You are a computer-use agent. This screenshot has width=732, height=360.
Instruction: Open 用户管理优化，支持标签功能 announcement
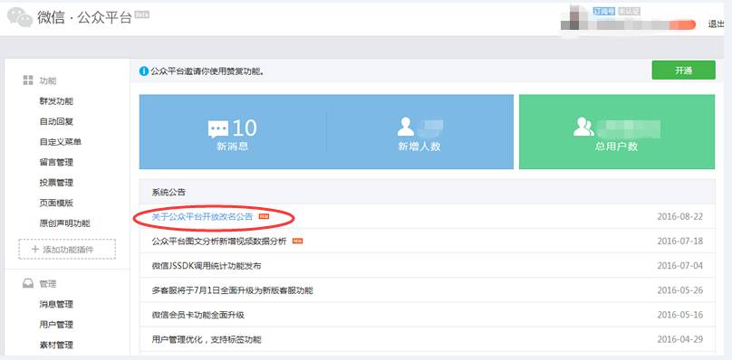click(x=207, y=339)
